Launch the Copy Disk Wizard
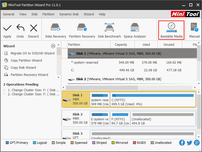 click(x=23, y=68)
